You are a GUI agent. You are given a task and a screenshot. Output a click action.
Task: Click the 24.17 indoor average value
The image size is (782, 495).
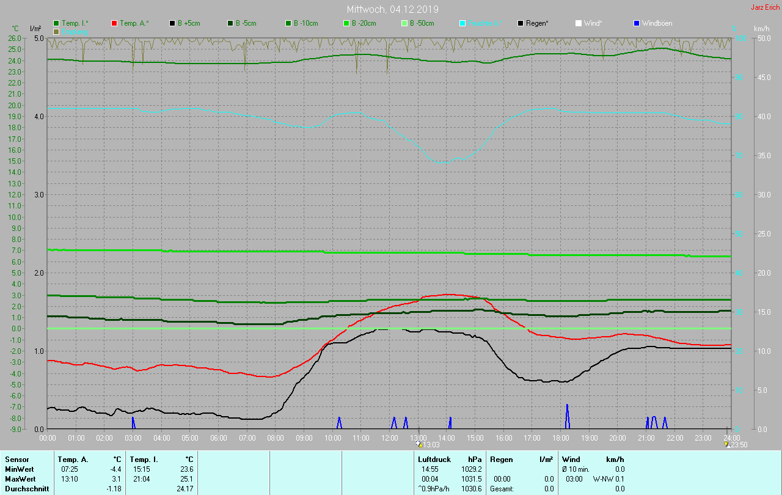(x=185, y=489)
